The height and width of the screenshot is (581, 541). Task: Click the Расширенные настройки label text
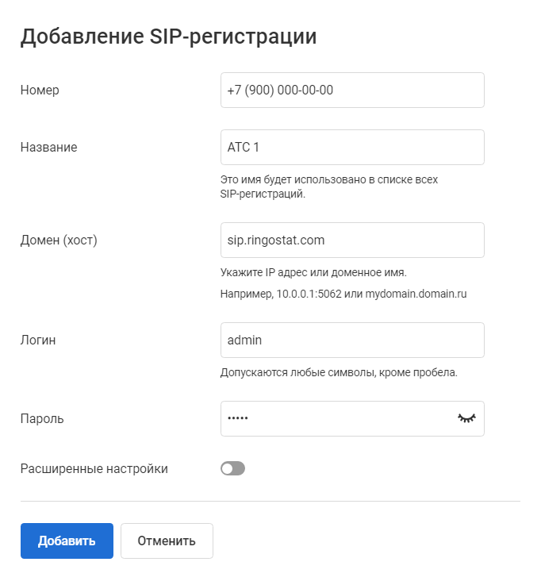click(x=94, y=468)
